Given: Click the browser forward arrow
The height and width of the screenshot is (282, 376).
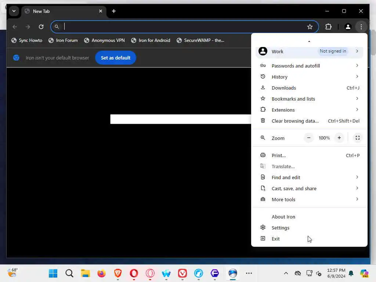Looking at the screenshot, I should [x=28, y=26].
